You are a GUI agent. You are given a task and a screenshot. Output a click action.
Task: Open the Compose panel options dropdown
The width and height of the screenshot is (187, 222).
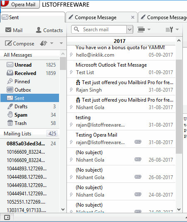[62, 43]
